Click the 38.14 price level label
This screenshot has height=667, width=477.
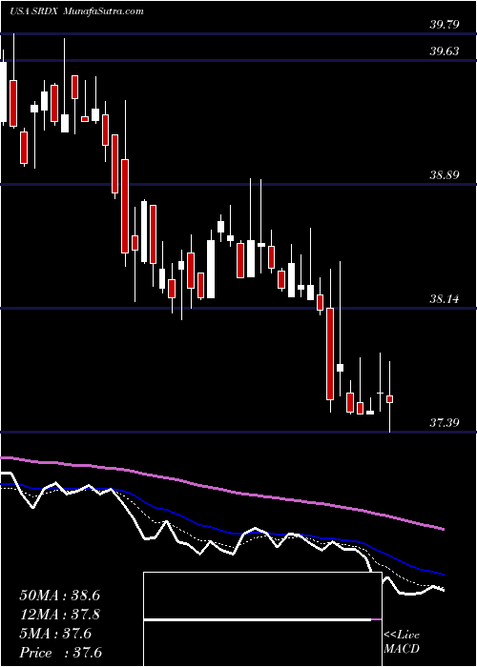point(445,299)
